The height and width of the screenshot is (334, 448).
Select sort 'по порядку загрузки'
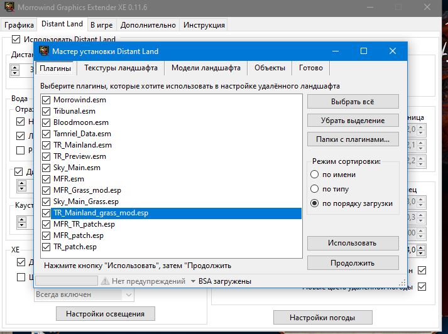(314, 203)
